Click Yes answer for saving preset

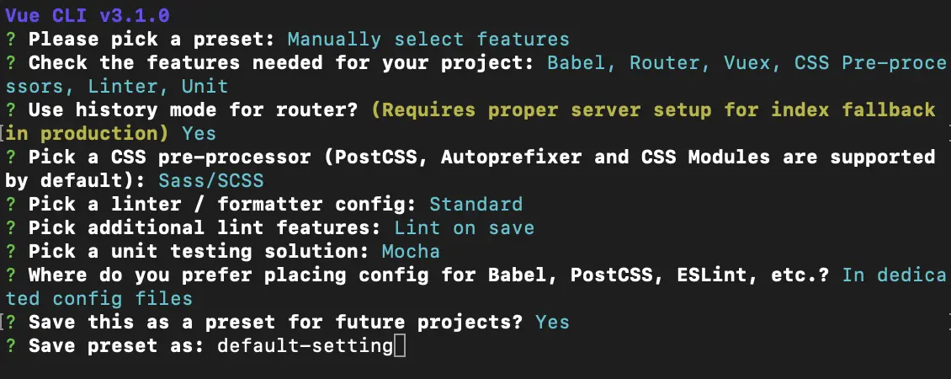coord(552,322)
